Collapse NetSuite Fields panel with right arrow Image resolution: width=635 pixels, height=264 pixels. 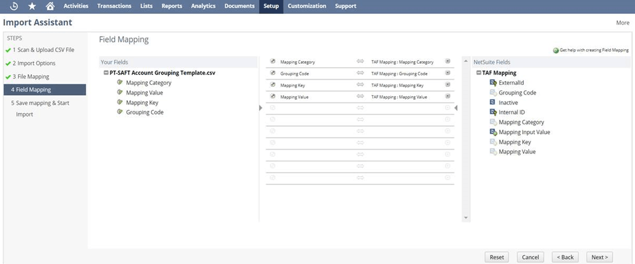pyautogui.click(x=456, y=107)
